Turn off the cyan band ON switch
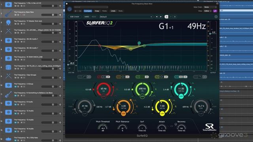The image size is (253, 142). point(185,77)
